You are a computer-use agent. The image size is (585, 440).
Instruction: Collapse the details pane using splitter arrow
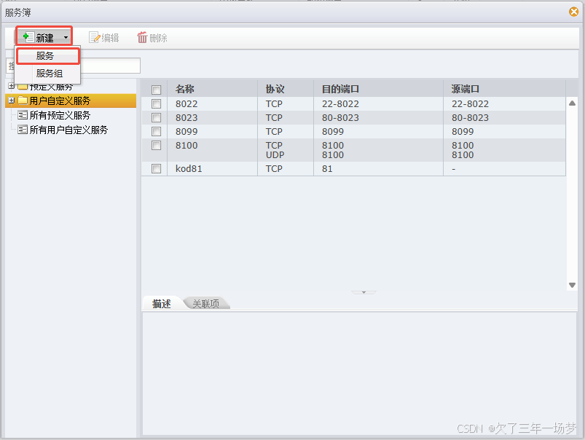(364, 292)
